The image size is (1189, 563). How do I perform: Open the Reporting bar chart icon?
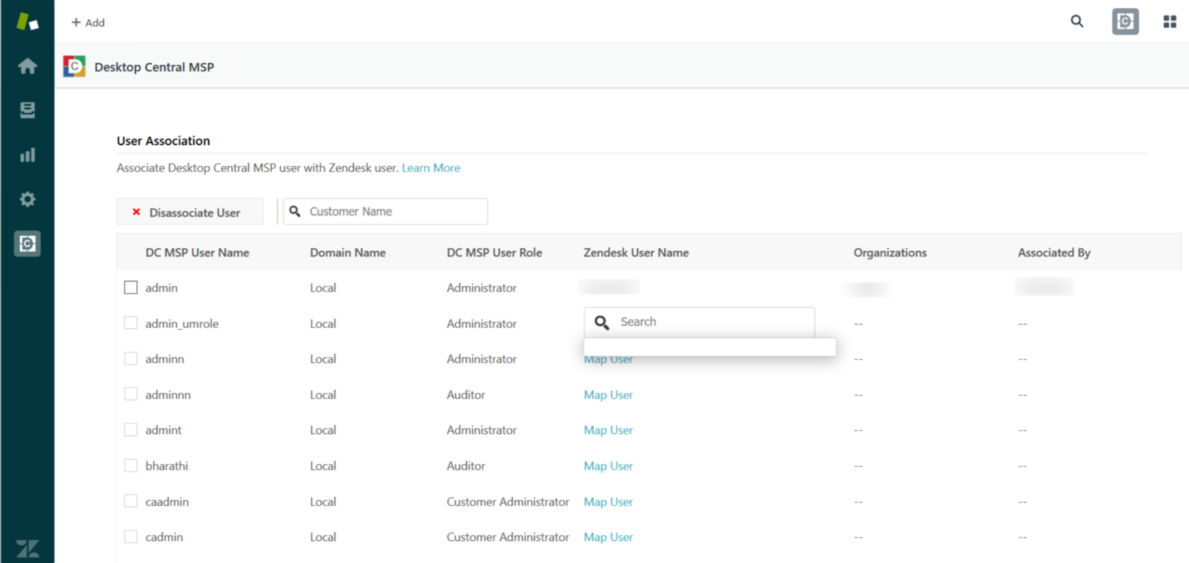(27, 155)
